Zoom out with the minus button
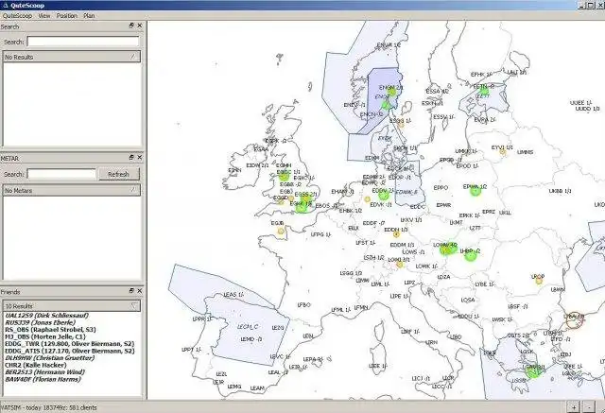Viewport: 605px width, 413px height. click(589, 407)
